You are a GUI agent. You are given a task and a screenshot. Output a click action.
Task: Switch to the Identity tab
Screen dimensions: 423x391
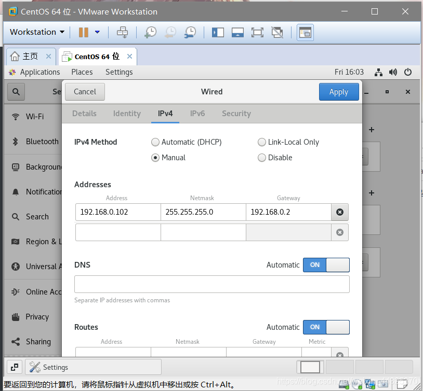click(x=127, y=114)
